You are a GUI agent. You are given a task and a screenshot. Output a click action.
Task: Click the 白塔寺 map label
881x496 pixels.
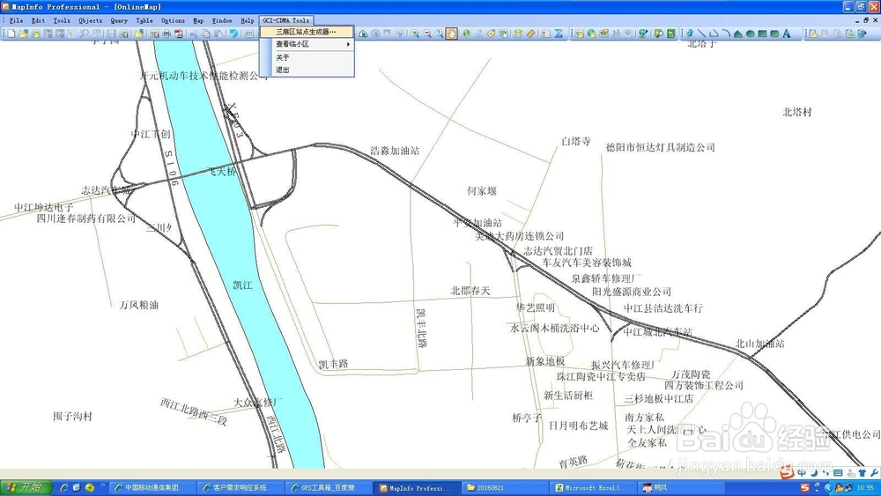(576, 141)
